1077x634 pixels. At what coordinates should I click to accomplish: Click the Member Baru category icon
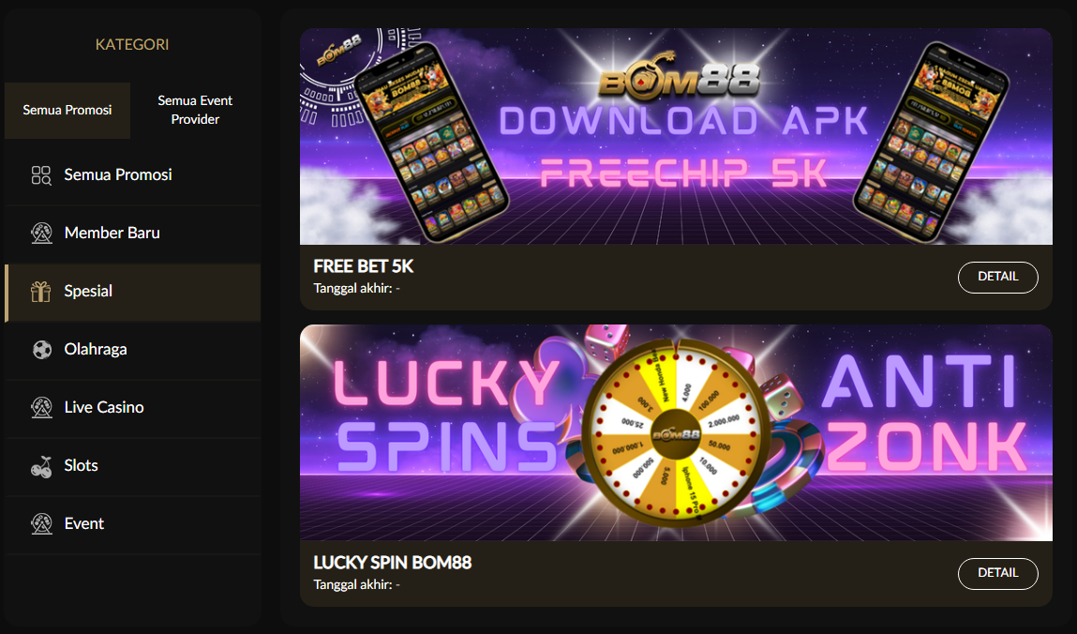click(x=41, y=234)
